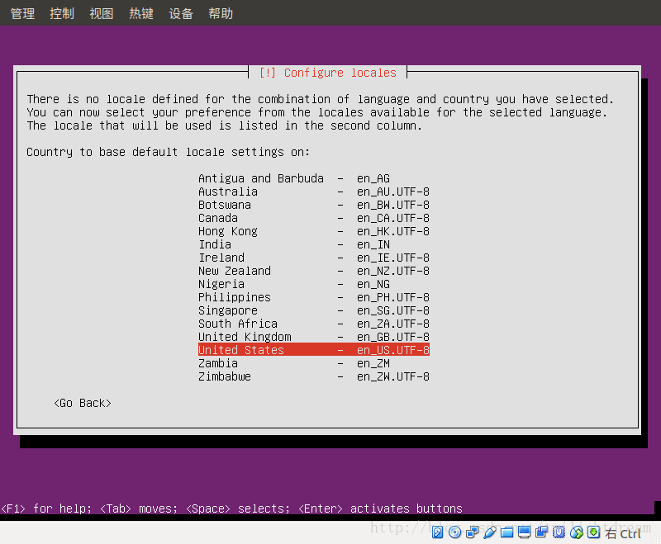The height and width of the screenshot is (544, 661).
Task: Select Antigua and Barbuda locale row
Action: coord(314,178)
